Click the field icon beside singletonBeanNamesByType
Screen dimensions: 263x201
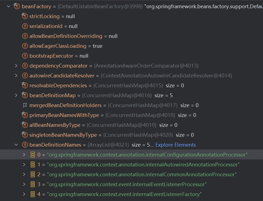[25, 135]
